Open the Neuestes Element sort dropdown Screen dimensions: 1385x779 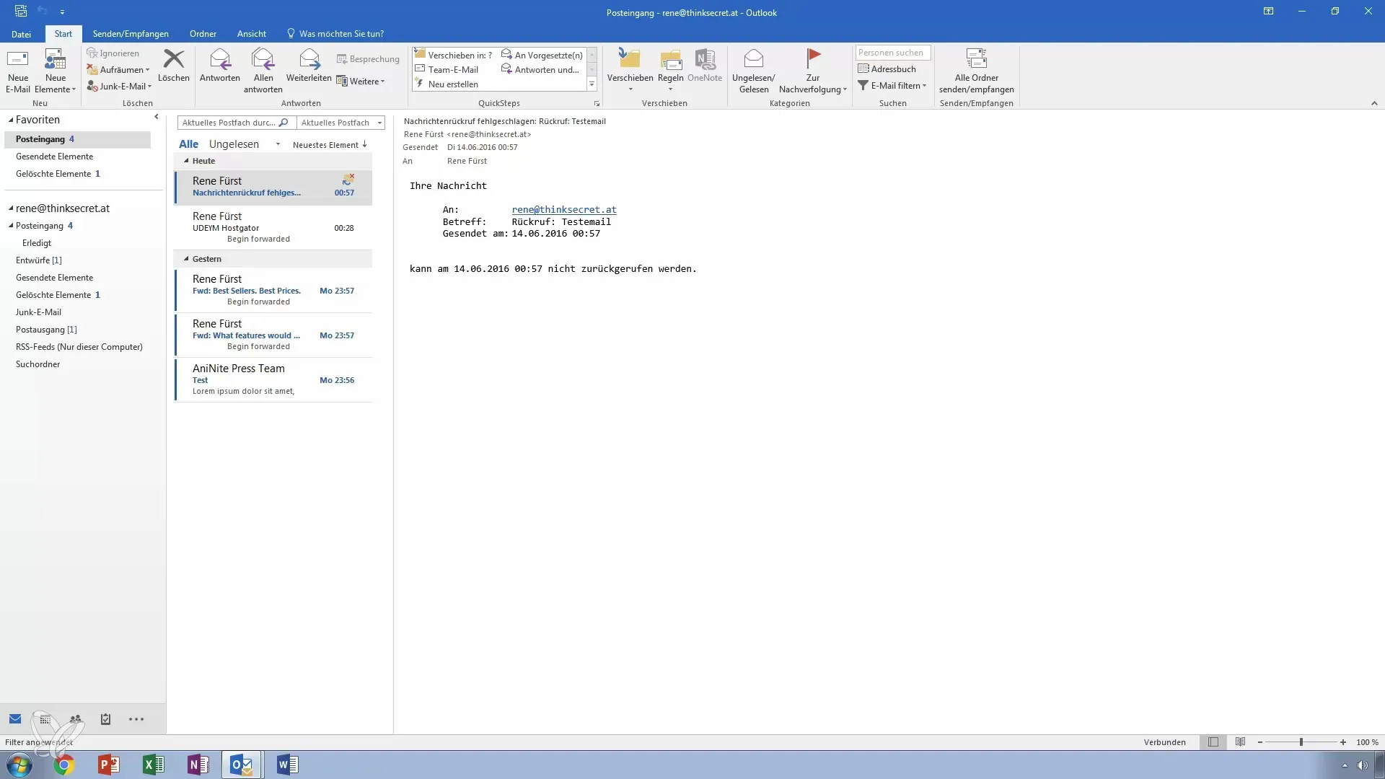[x=330, y=145]
